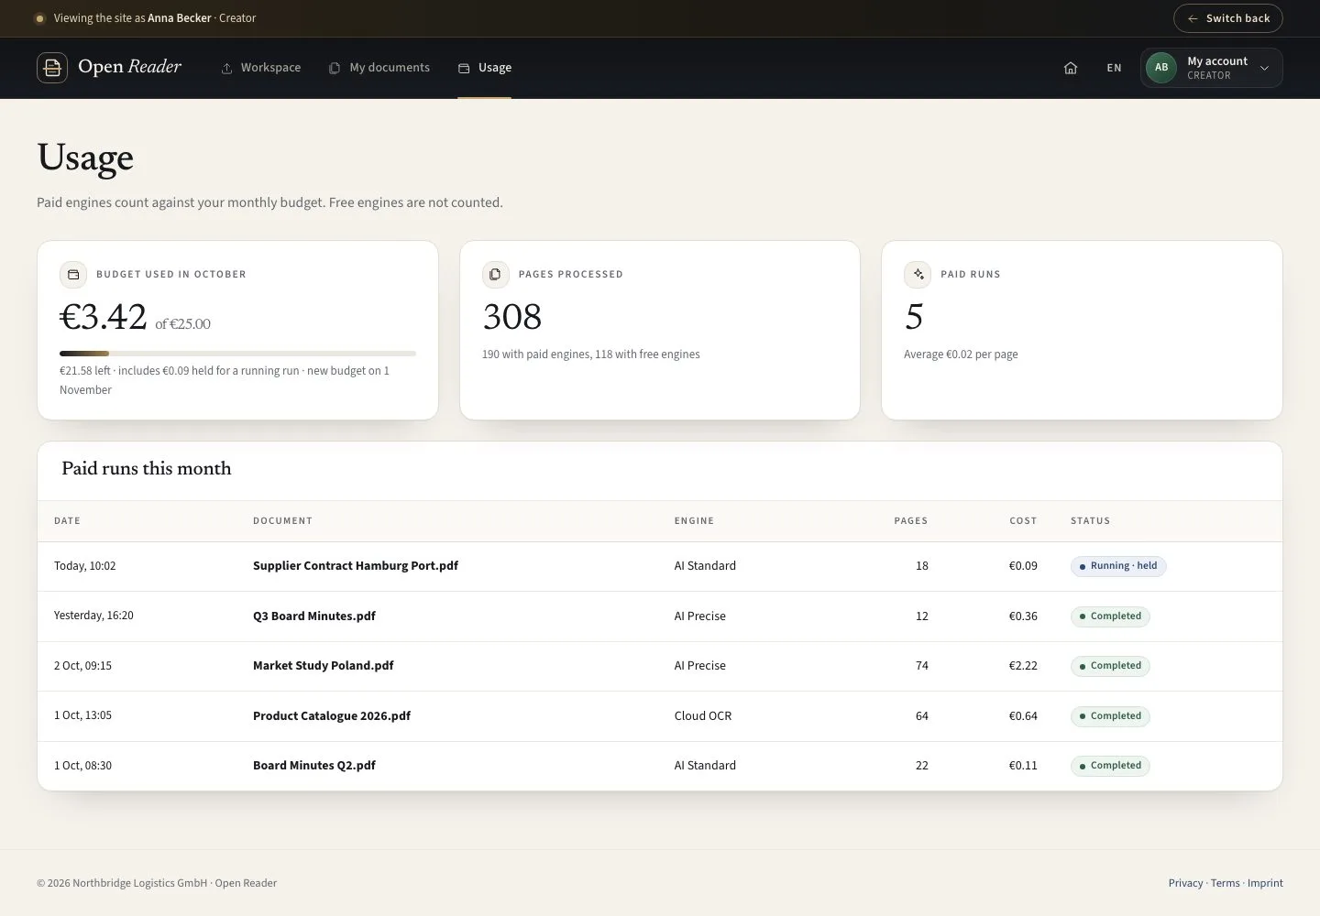Click the DOCUMENT column header
1320x916 pixels.
(282, 521)
